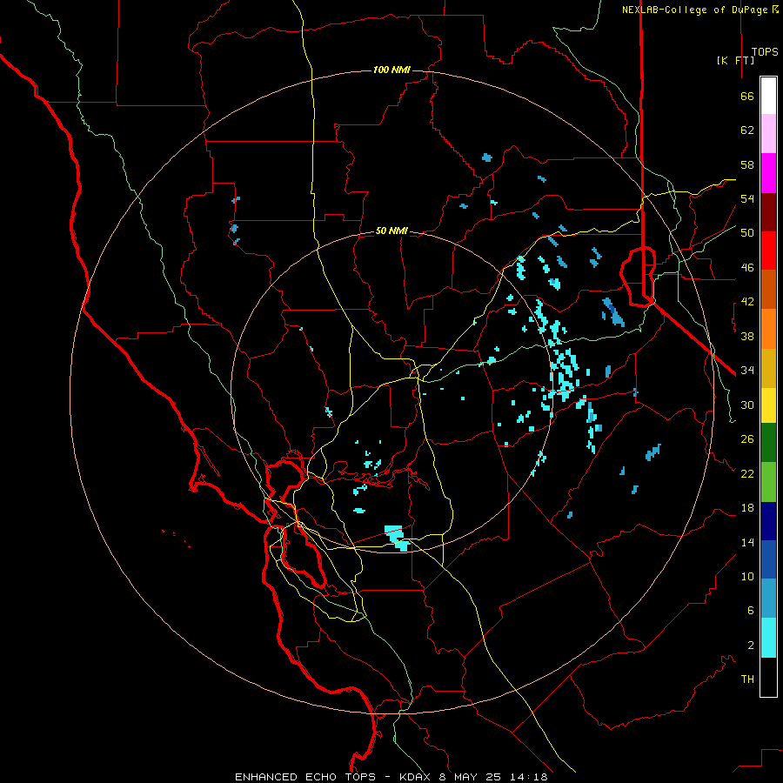
Task: Select the dark green legend swatch
Action: tap(768, 443)
